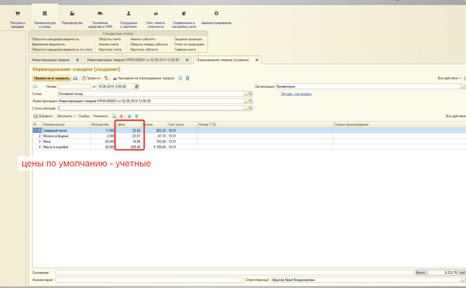The image size is (466, 288).
Task: Delete row with the red X icon
Action: pyautogui.click(x=121, y=116)
